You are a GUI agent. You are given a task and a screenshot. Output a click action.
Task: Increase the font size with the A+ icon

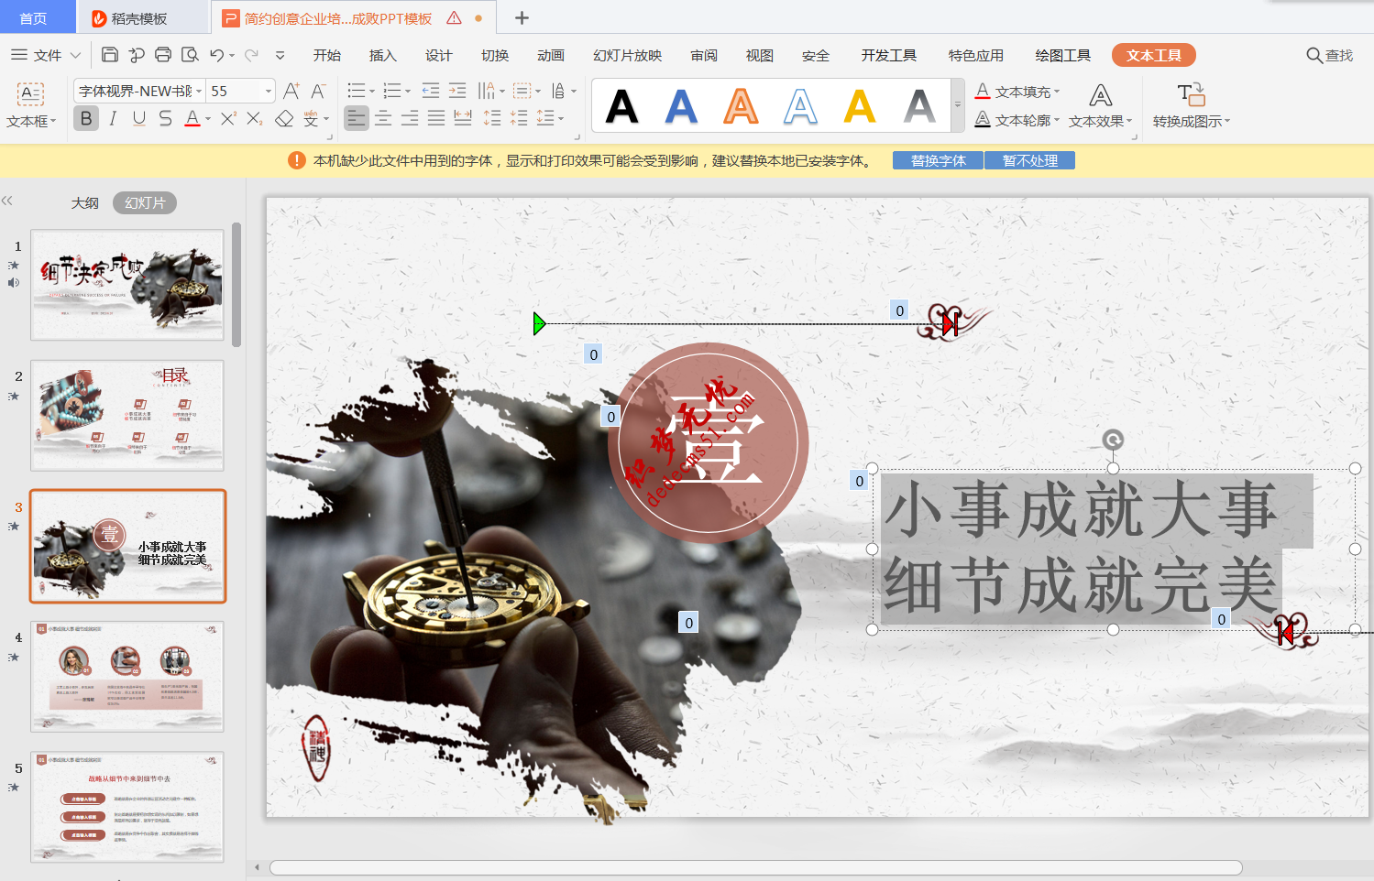coord(291,90)
